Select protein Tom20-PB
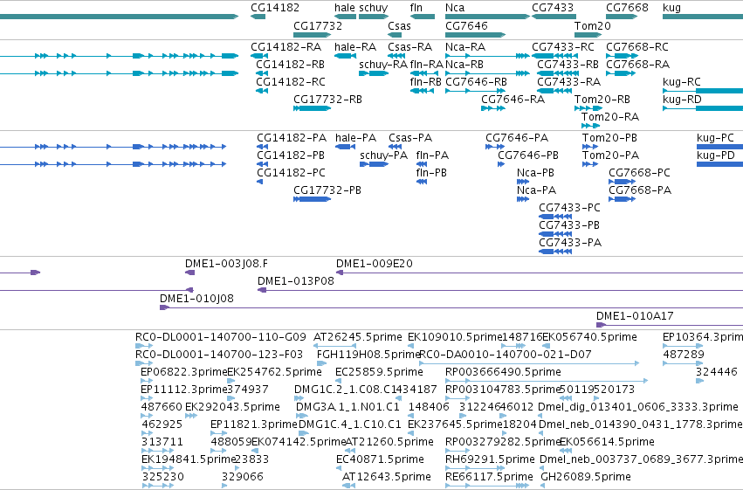 [609, 138]
